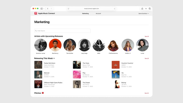Go back with the browser back arrow
Screen dimensions: 183x103
(48, 9)
